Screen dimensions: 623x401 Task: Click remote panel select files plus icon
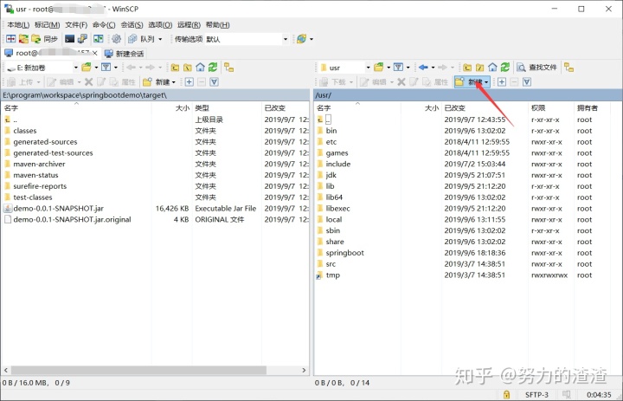tap(502, 82)
